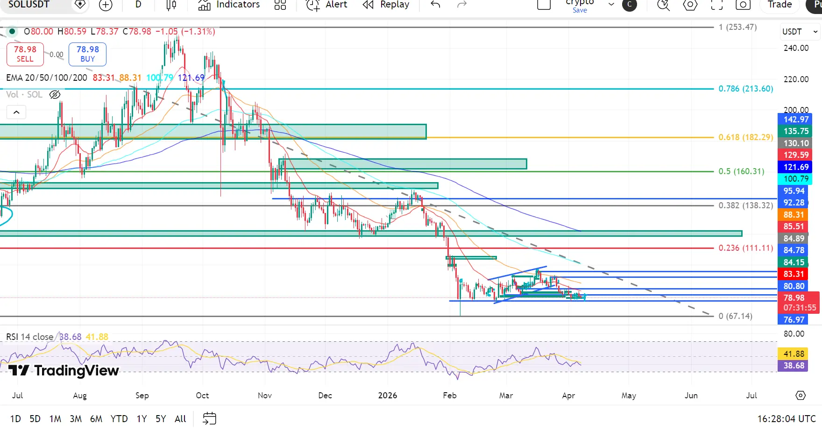Start Bar Replay mode
The height and width of the screenshot is (431, 822).
point(386,5)
